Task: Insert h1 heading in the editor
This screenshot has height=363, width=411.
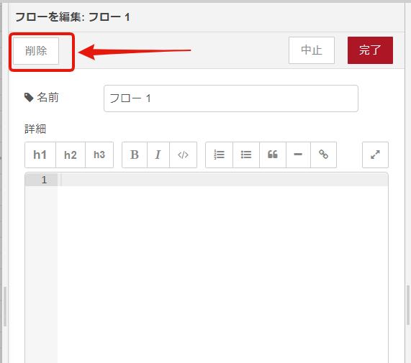Action: [40, 155]
